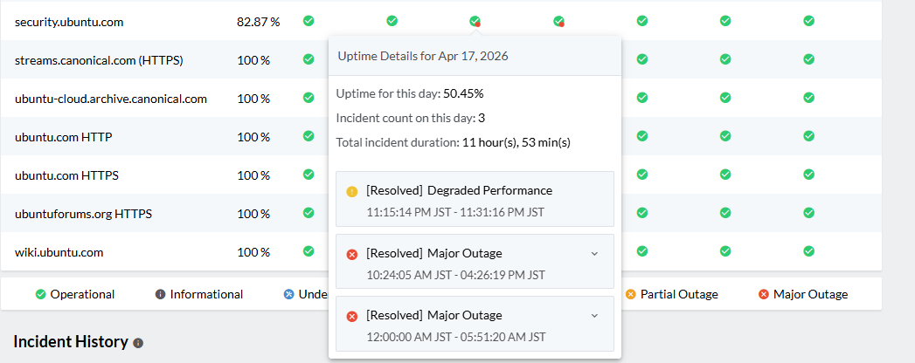Click blue Under Maintenance legend icon
The height and width of the screenshot is (363, 915).
tap(289, 295)
